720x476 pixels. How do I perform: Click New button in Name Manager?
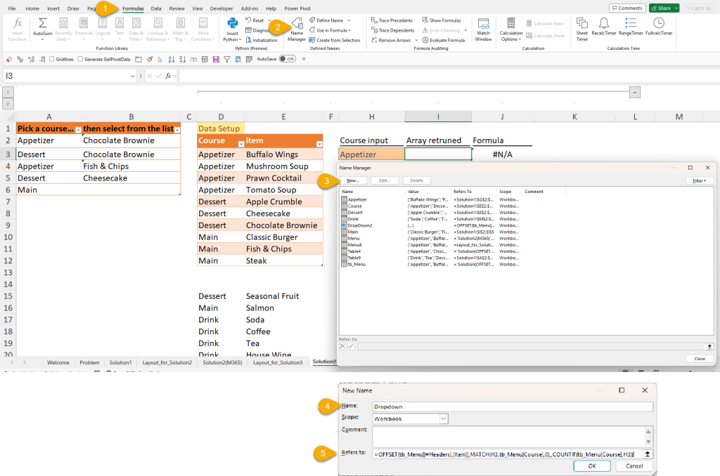pyautogui.click(x=353, y=180)
